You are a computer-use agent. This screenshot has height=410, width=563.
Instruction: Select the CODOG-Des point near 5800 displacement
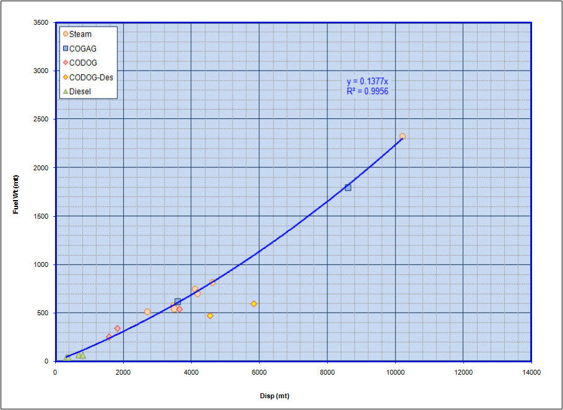254,304
